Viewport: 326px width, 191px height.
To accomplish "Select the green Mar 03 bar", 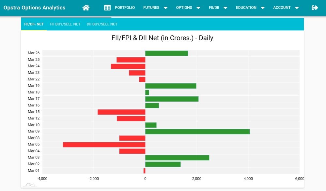I will click(177, 157).
